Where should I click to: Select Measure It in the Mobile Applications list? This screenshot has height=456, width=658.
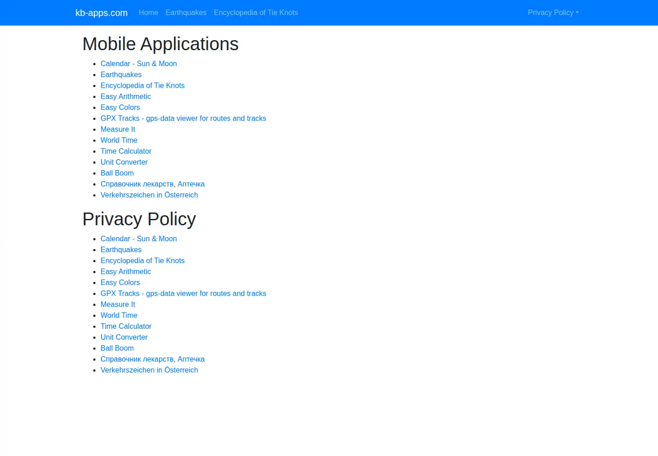(118, 130)
